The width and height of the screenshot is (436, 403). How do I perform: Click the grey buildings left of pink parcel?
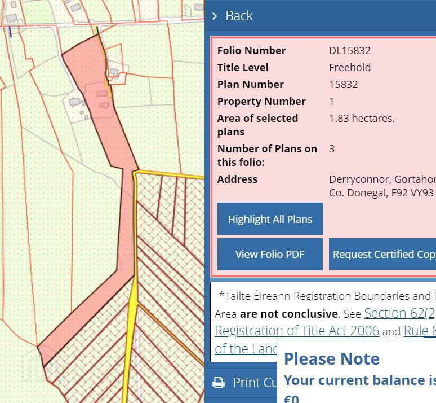[75, 102]
